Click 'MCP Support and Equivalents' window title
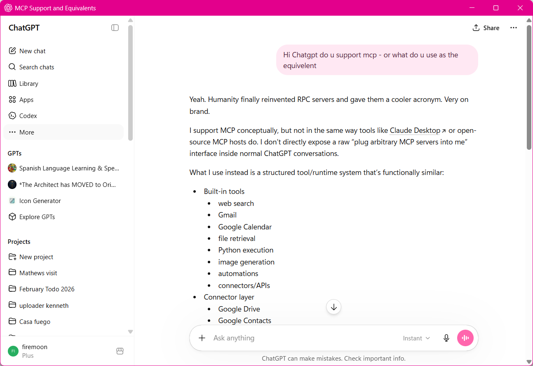This screenshot has width=533, height=366. click(55, 8)
